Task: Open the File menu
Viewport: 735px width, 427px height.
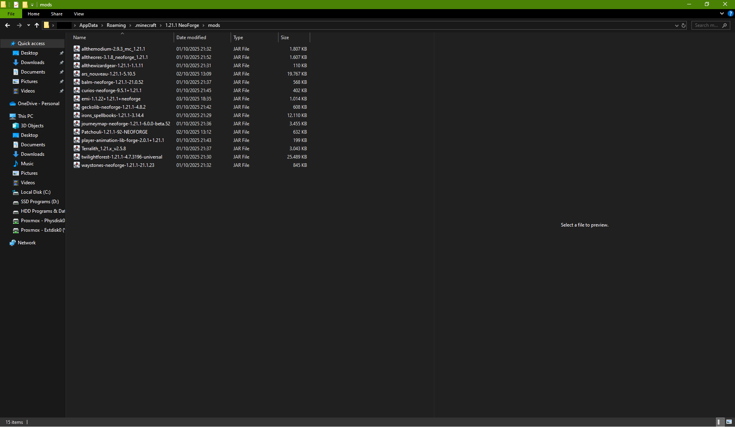Action: coord(11,14)
